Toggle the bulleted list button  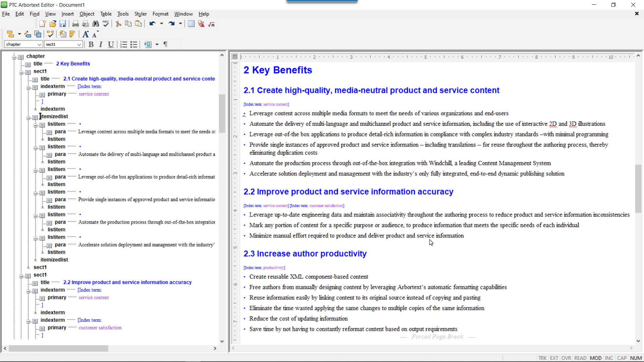point(134,45)
